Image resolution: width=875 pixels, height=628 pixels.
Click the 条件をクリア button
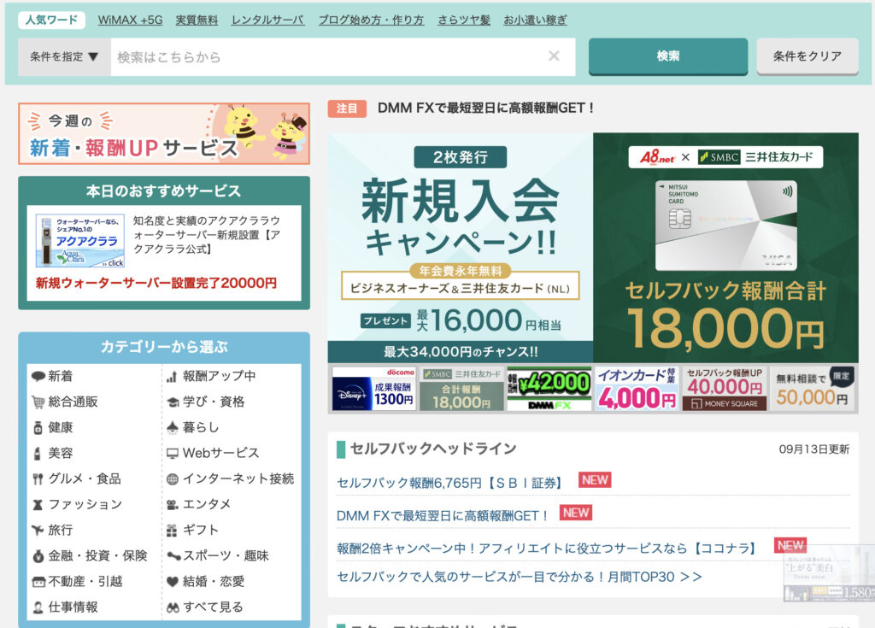tap(807, 56)
